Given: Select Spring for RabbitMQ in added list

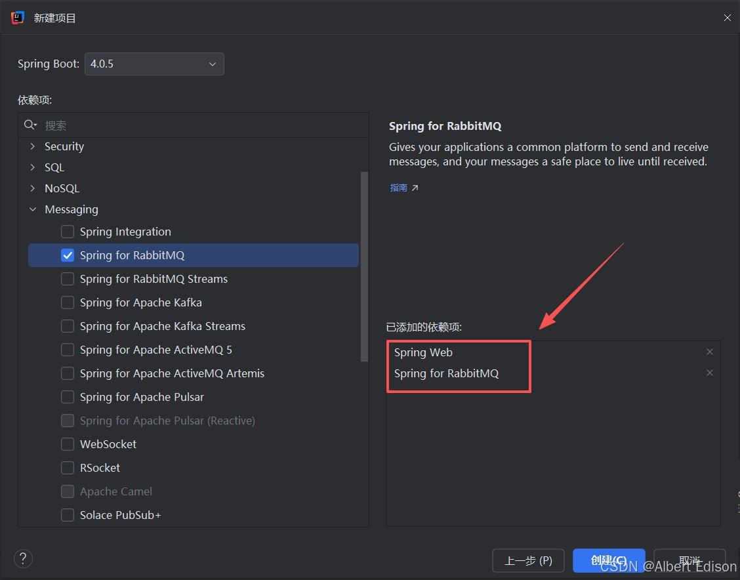Looking at the screenshot, I should coord(447,373).
